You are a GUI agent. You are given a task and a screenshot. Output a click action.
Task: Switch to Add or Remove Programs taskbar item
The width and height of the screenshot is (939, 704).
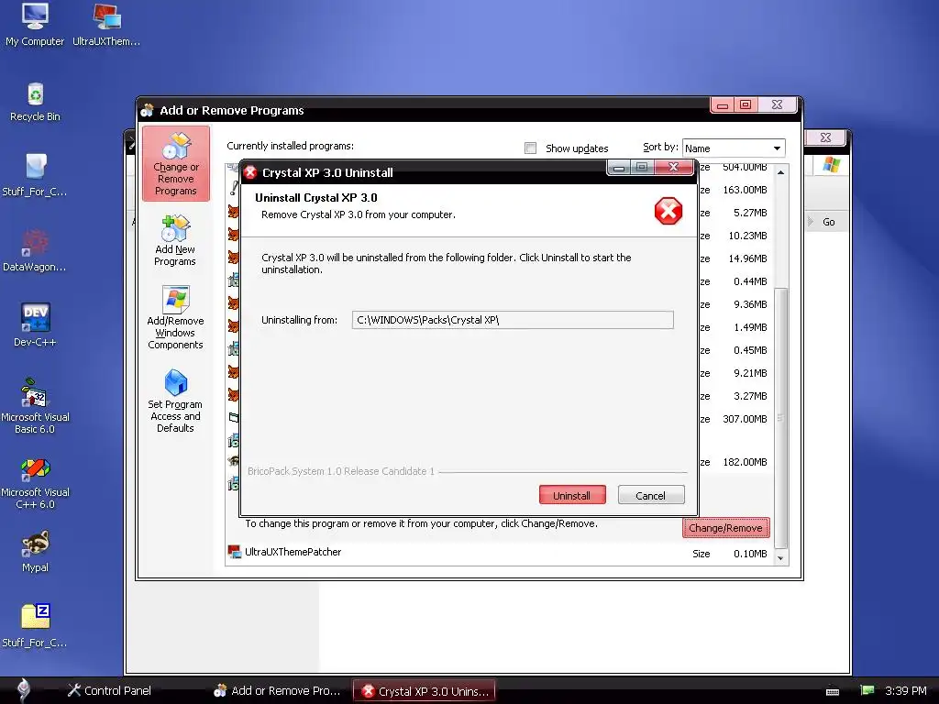coord(278,690)
